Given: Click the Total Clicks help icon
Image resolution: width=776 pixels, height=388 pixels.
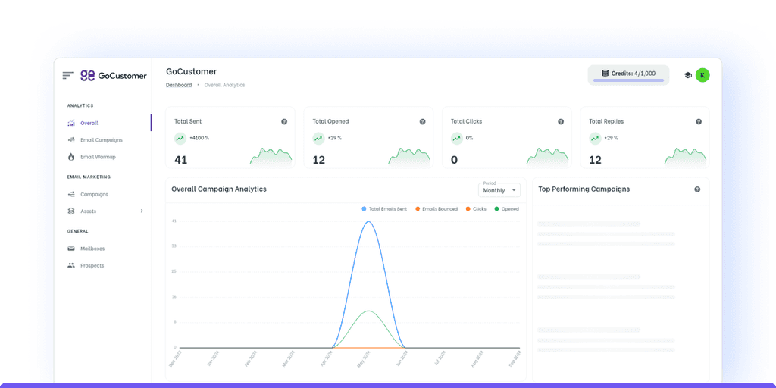Looking at the screenshot, I should point(561,121).
